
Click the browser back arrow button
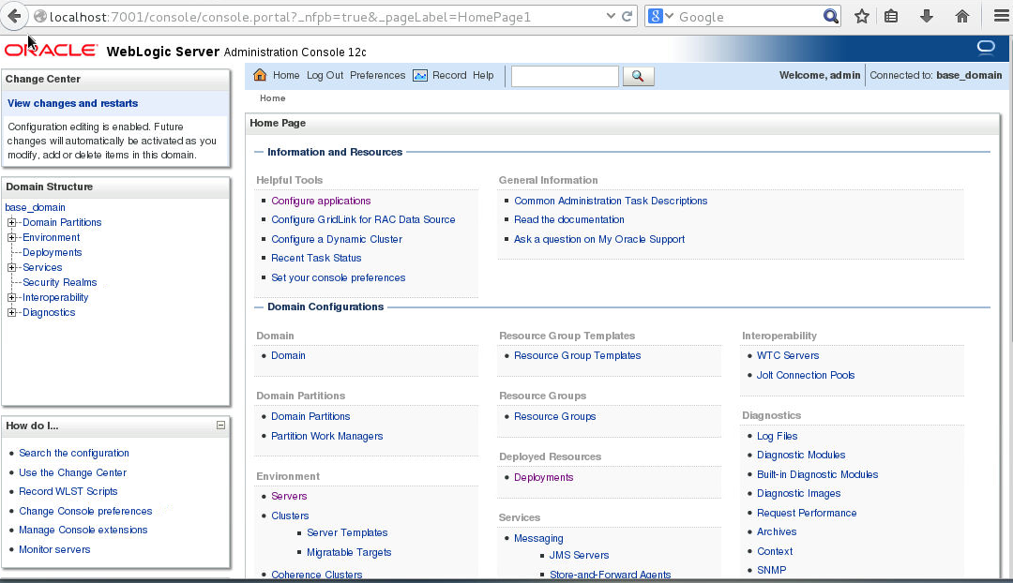[14, 16]
